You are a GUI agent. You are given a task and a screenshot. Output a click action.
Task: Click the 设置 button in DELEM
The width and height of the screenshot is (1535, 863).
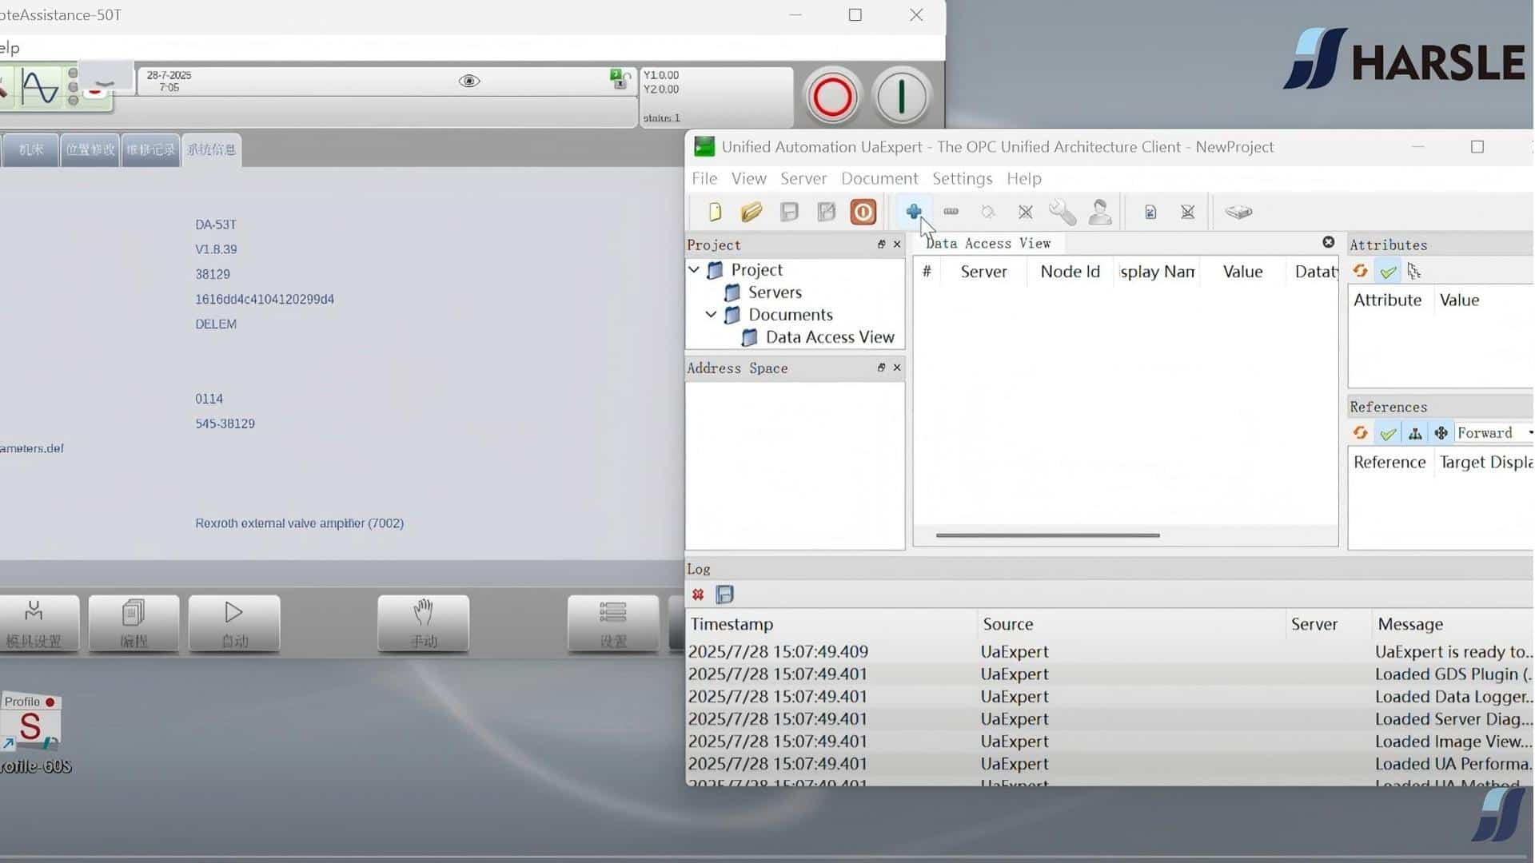point(613,623)
